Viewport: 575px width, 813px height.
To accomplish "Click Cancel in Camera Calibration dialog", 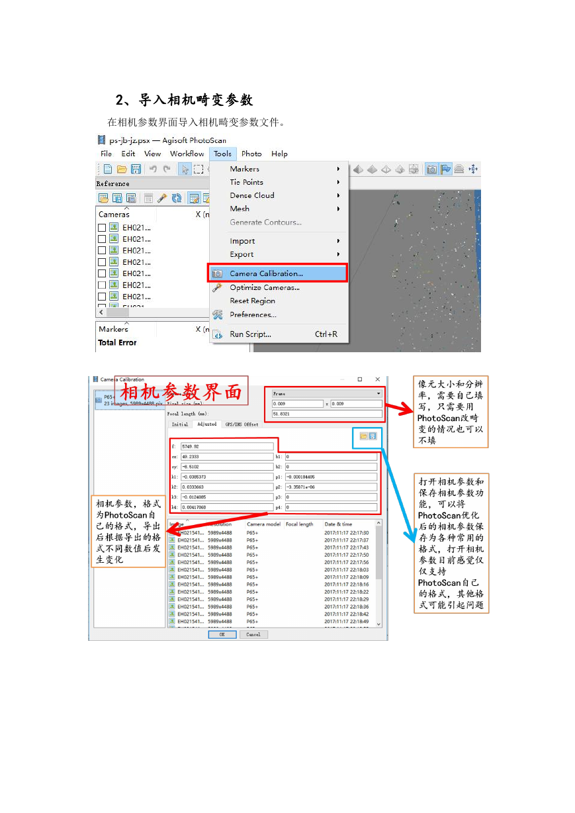I will [x=253, y=634].
